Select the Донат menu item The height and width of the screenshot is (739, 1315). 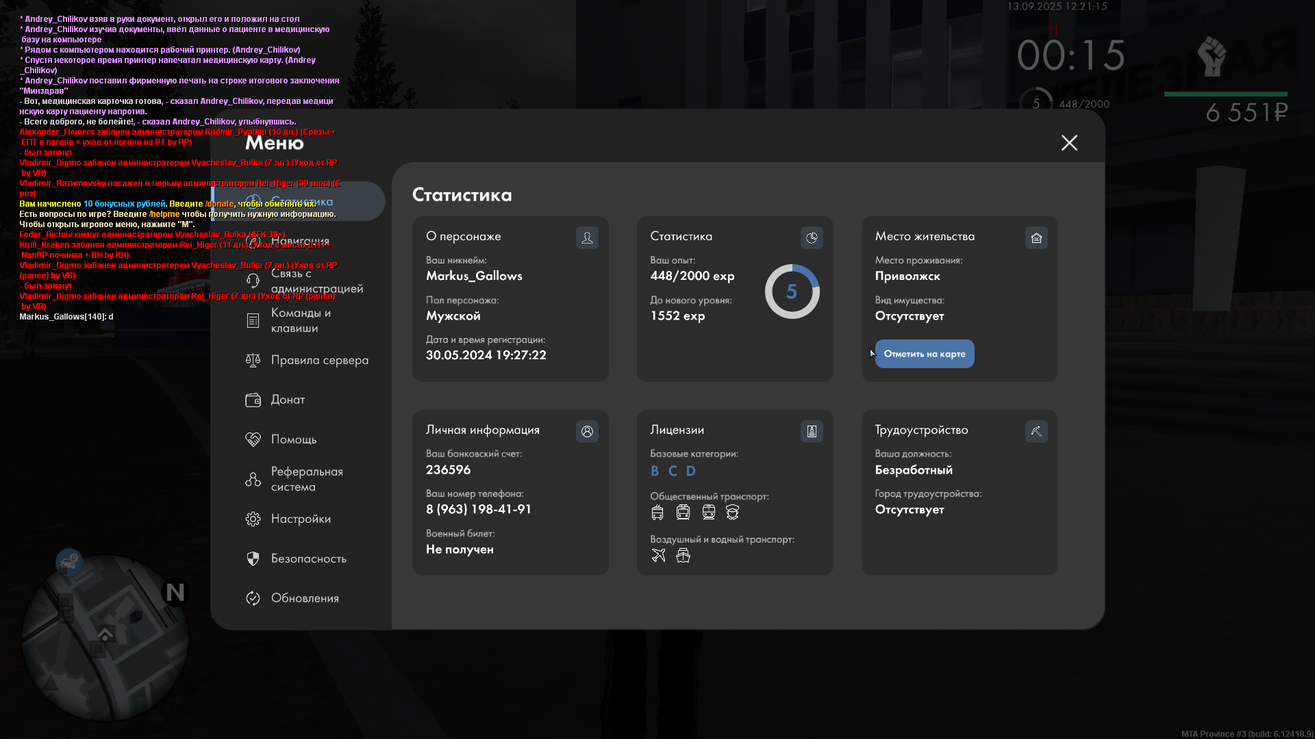coord(287,400)
